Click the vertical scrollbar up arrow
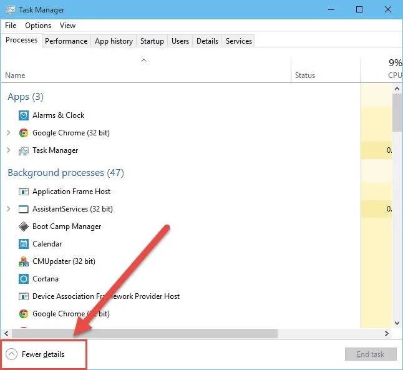The image size is (403, 370). 397,89
